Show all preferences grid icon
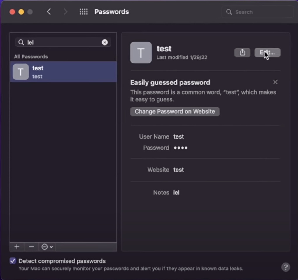298x280 pixels. 84,12
